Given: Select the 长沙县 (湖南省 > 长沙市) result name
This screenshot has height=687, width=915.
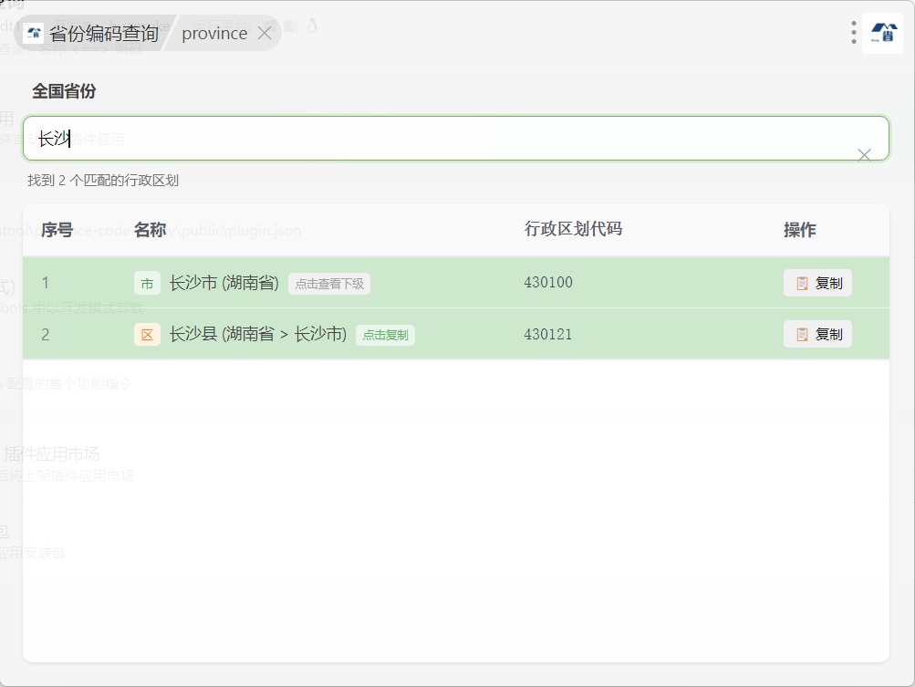Looking at the screenshot, I should click(258, 335).
